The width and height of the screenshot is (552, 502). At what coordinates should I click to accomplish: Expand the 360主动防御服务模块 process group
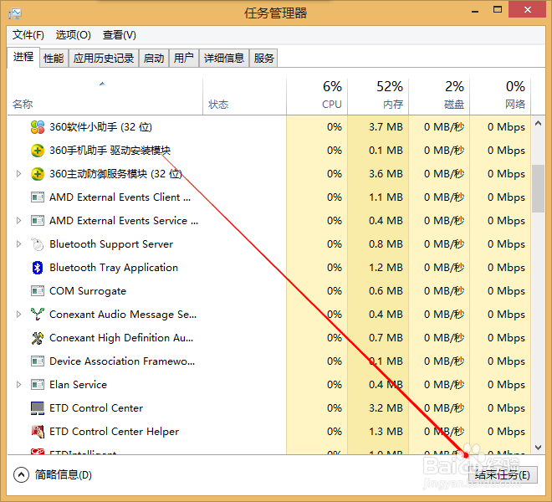coord(19,174)
